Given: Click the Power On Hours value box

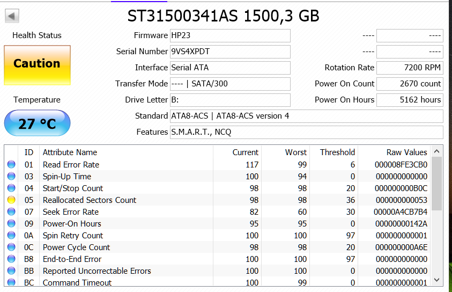Looking at the screenshot, I should pos(410,100).
